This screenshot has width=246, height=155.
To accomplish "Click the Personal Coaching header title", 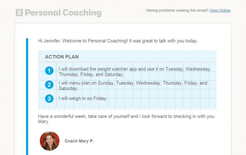I will coord(63,13).
